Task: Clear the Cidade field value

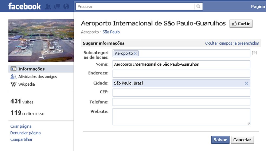Action: 246,83
